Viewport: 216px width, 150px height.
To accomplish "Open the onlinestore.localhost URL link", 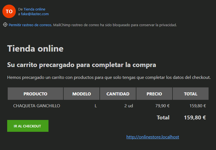I will click(x=153, y=137).
